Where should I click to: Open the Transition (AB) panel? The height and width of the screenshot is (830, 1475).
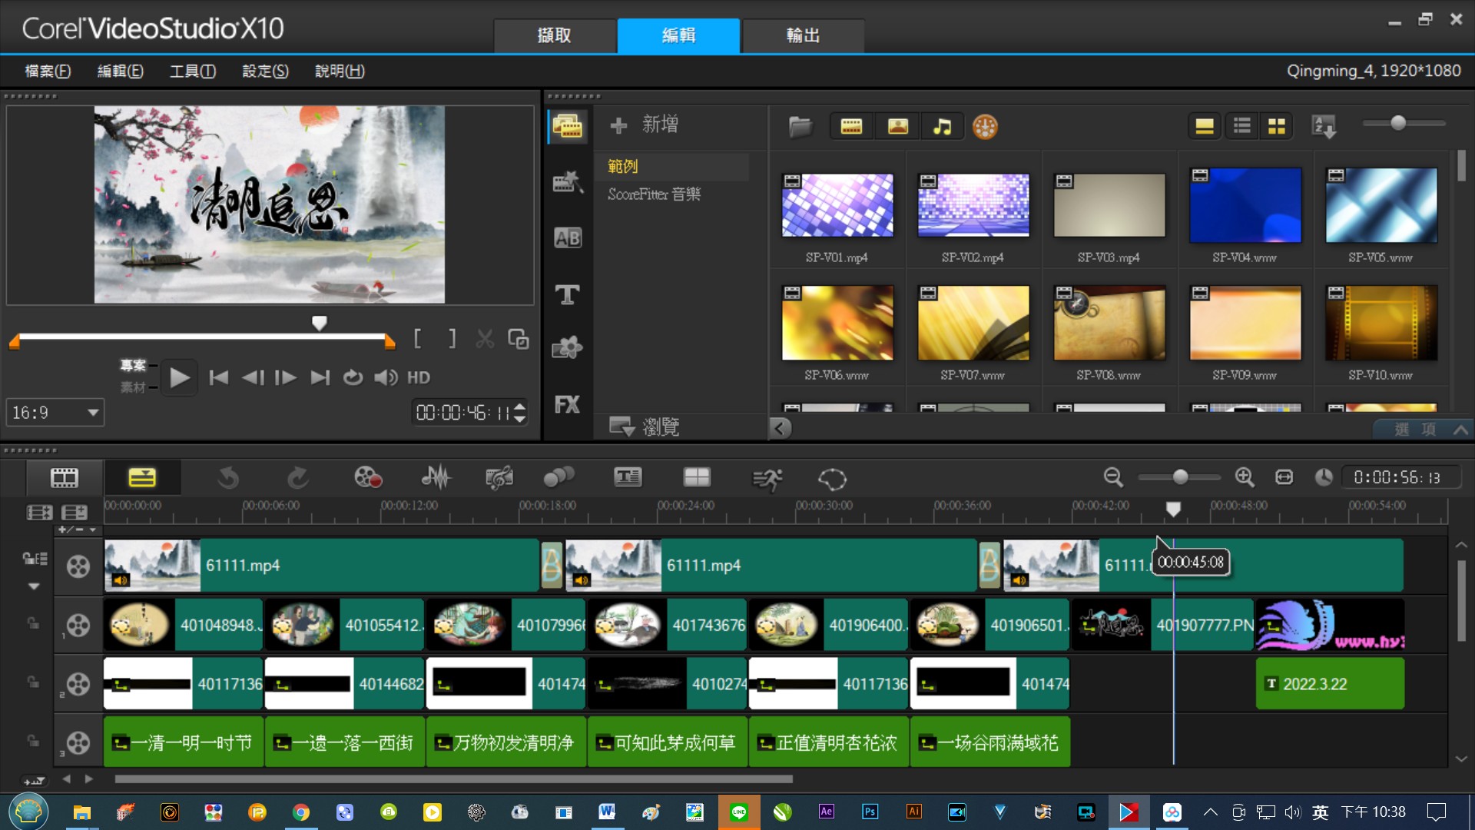pyautogui.click(x=568, y=238)
